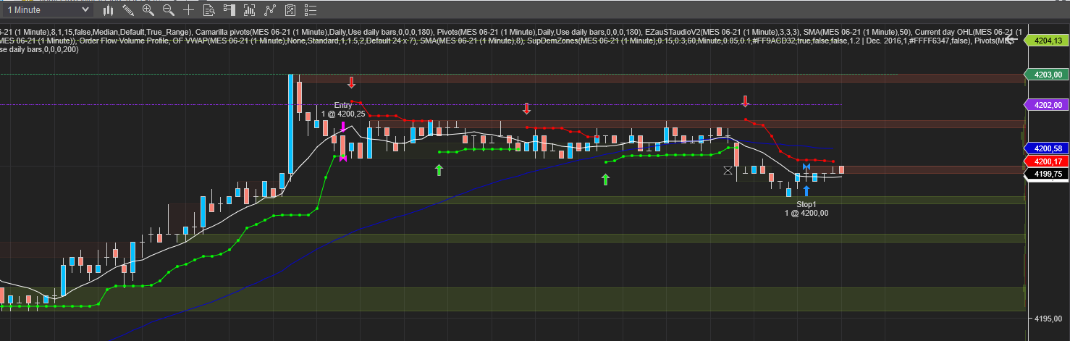Select the 4199,75 black price marker
1070x341 pixels.
coord(1047,174)
